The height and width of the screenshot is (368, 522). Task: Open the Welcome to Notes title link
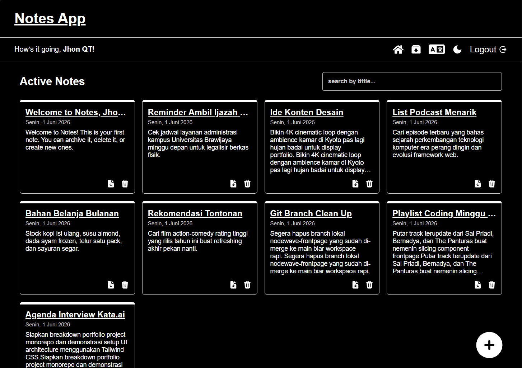click(76, 112)
